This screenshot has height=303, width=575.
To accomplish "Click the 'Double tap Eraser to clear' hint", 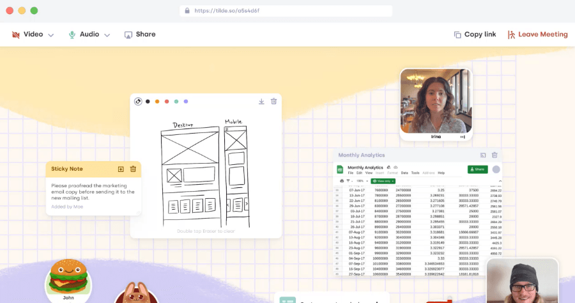I will click(206, 231).
